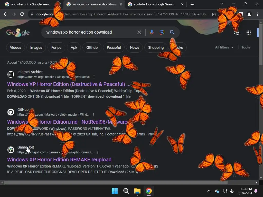The width and height of the screenshot is (263, 197).
Task: Open the Chrome profile avatar
Action: [249, 14]
